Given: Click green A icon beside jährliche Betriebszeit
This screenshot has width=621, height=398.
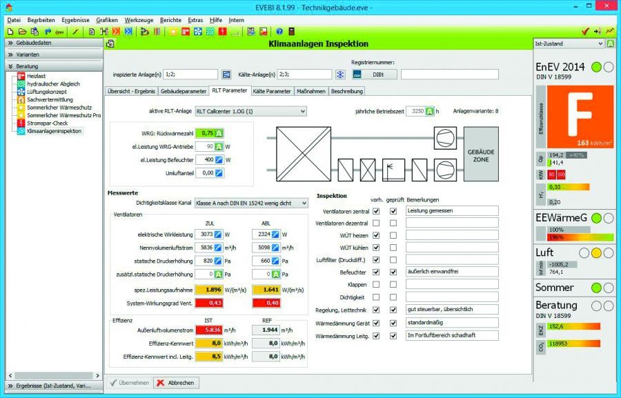Looking at the screenshot, I should pyautogui.click(x=430, y=111).
